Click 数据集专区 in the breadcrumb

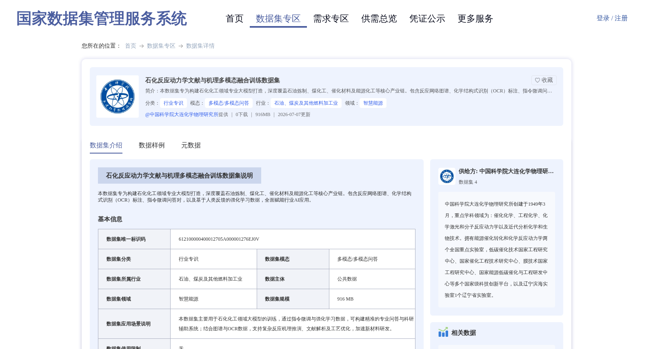[161, 46]
